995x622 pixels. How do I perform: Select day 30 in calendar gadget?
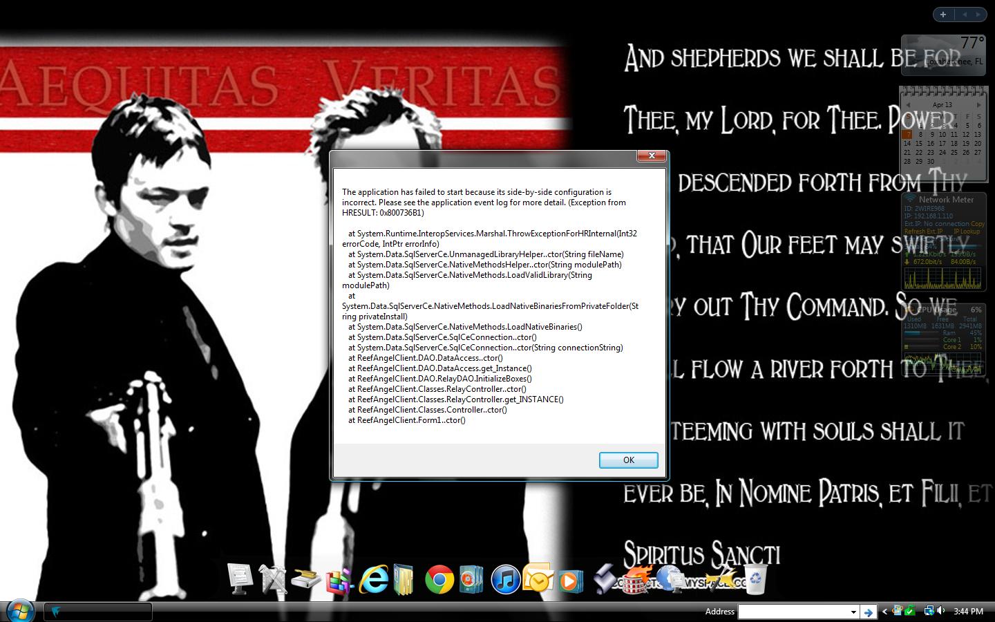point(931,162)
